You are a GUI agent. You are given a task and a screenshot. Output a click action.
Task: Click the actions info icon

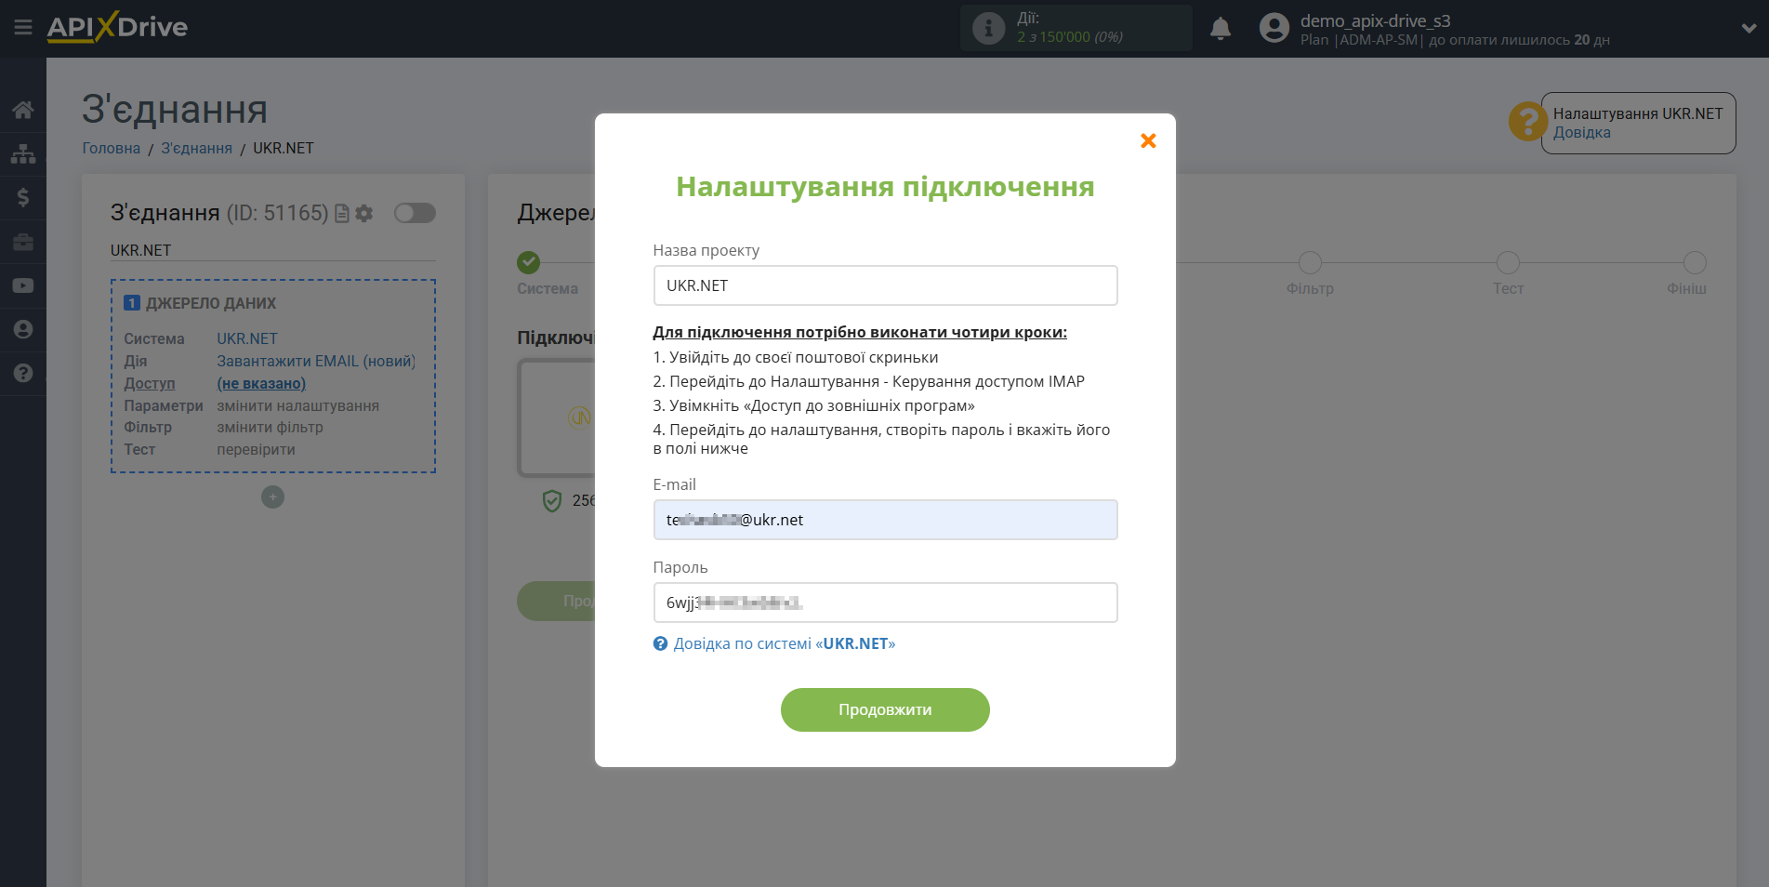coord(988,28)
